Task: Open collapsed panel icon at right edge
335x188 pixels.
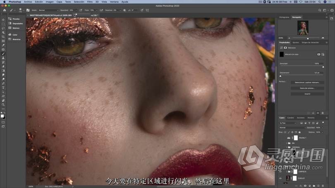Action: tap(332, 19)
